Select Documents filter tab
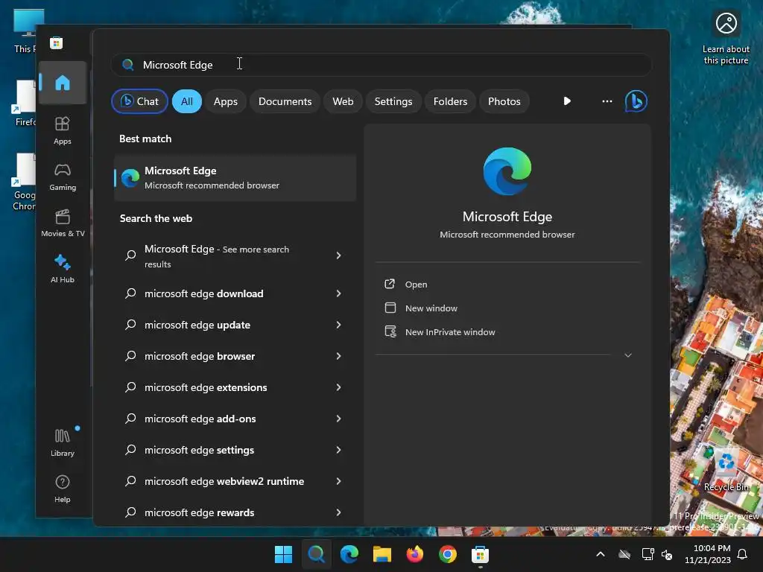The width and height of the screenshot is (763, 572). 285,101
